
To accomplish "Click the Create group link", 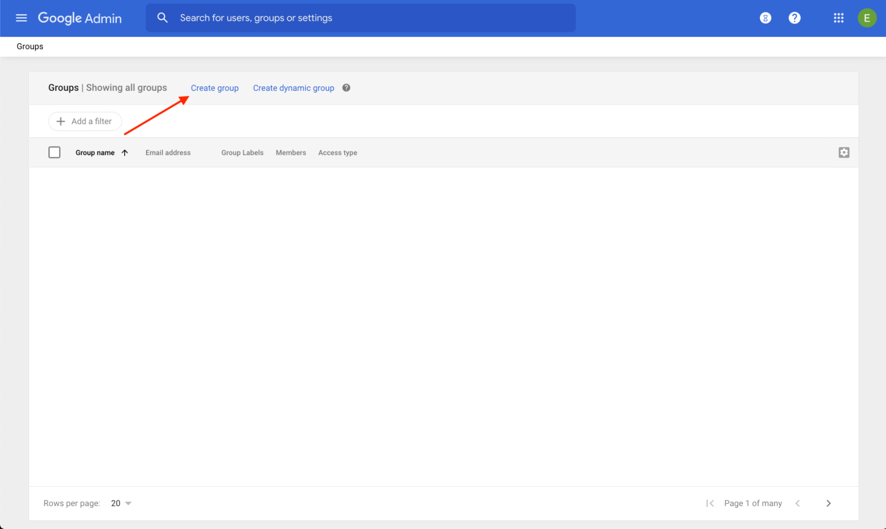I will (x=215, y=88).
